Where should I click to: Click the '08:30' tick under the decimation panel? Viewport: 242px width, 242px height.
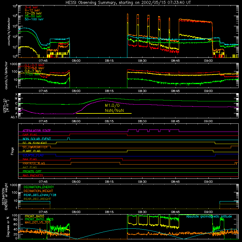pos(142,212)
